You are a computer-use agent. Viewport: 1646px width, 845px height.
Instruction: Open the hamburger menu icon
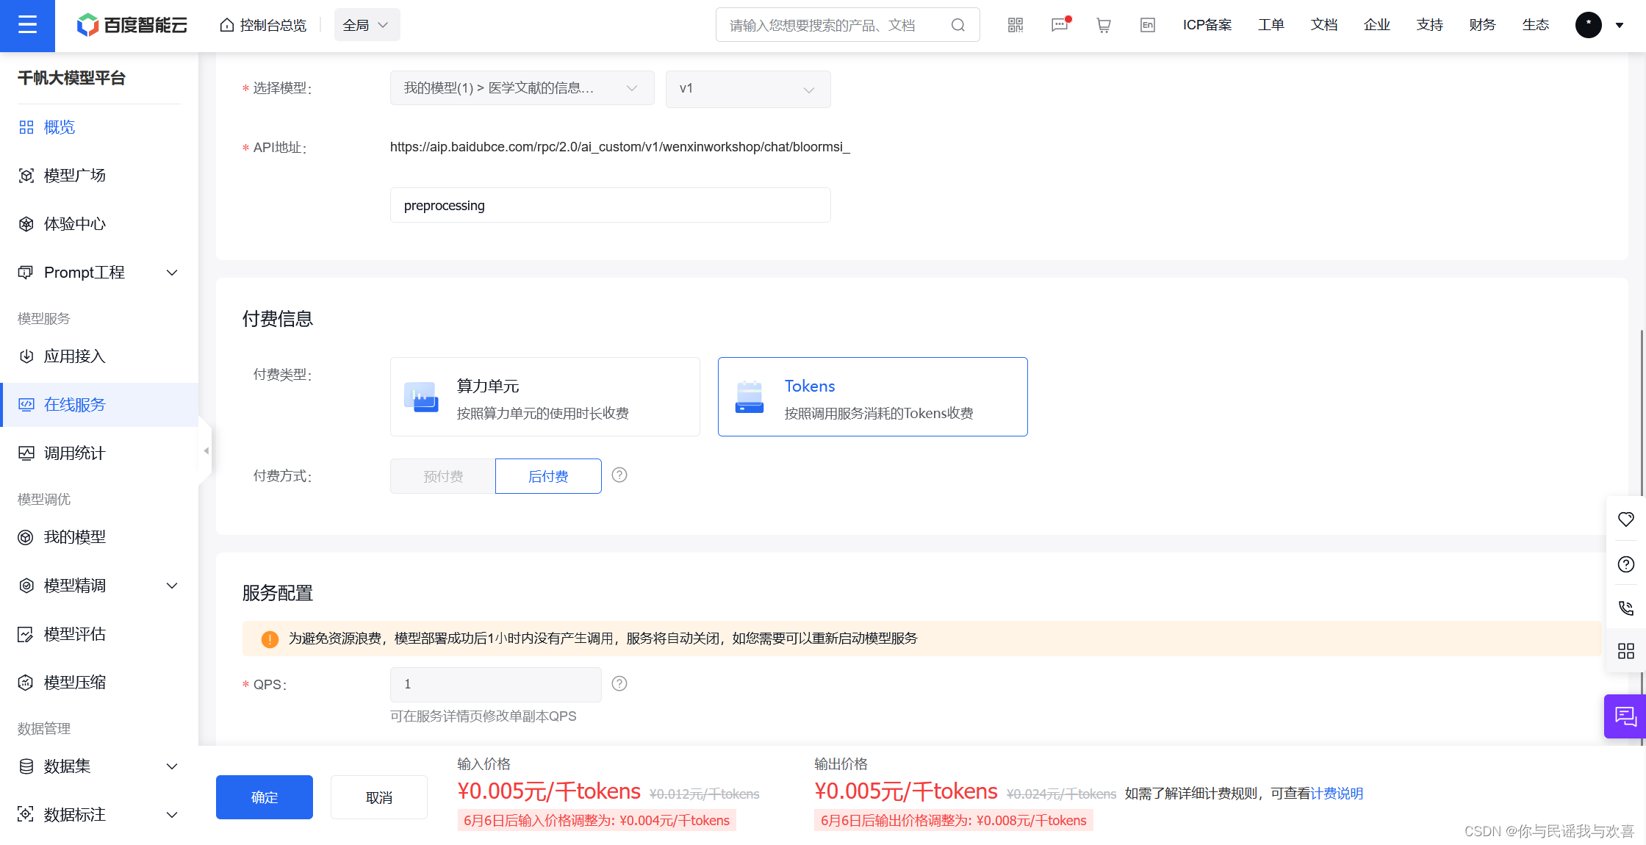(27, 25)
